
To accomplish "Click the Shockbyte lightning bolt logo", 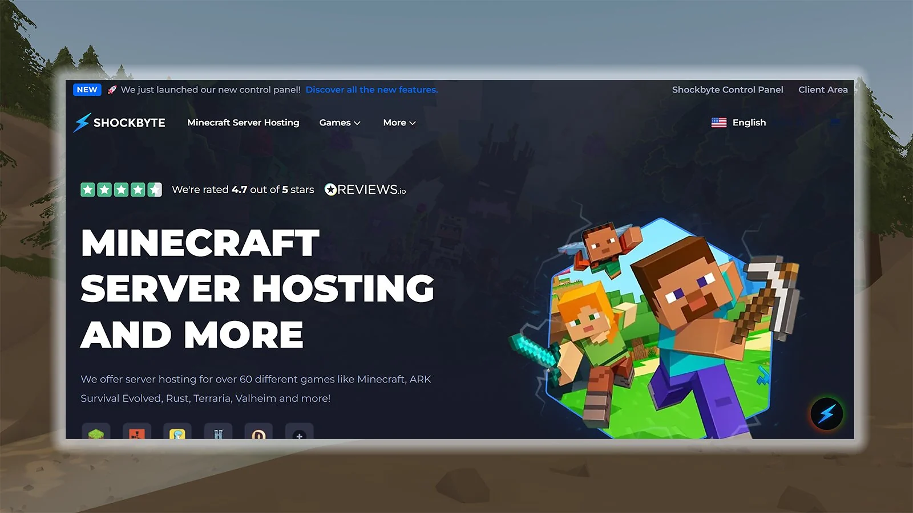I will (x=82, y=123).
